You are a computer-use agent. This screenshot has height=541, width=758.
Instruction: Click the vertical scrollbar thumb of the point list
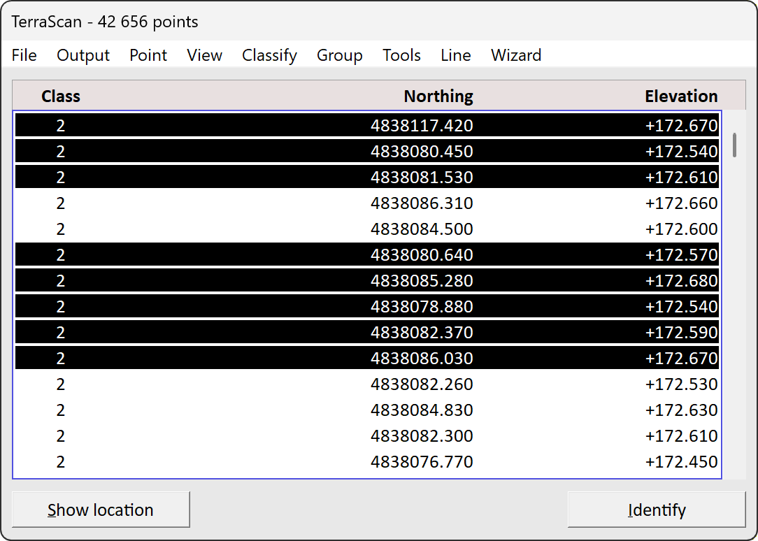pos(734,145)
